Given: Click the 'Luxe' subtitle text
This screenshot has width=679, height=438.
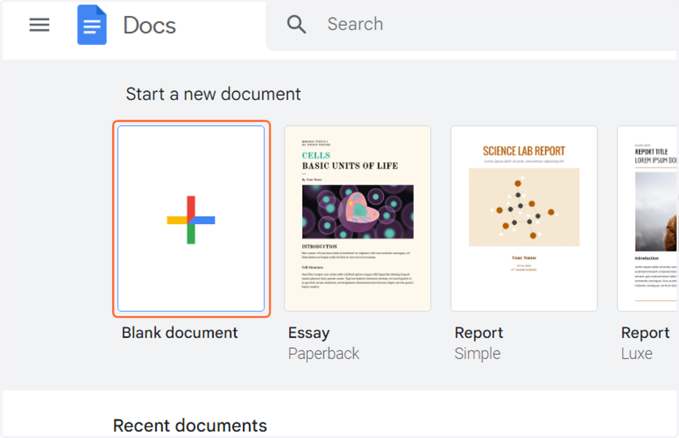Looking at the screenshot, I should pos(637,354).
